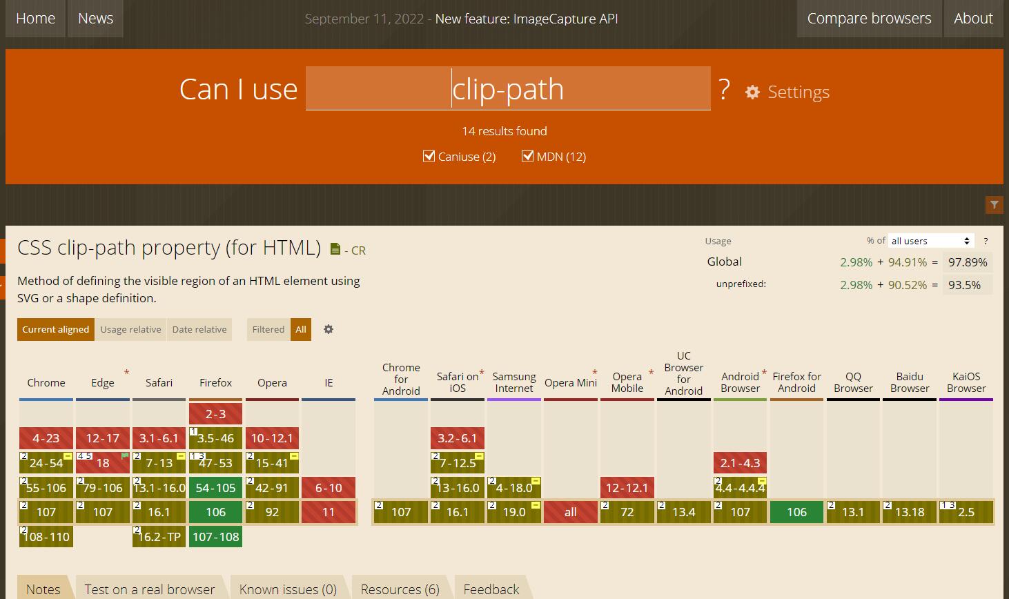Image resolution: width=1009 pixels, height=599 pixels.
Task: Open the About page
Action: point(973,19)
